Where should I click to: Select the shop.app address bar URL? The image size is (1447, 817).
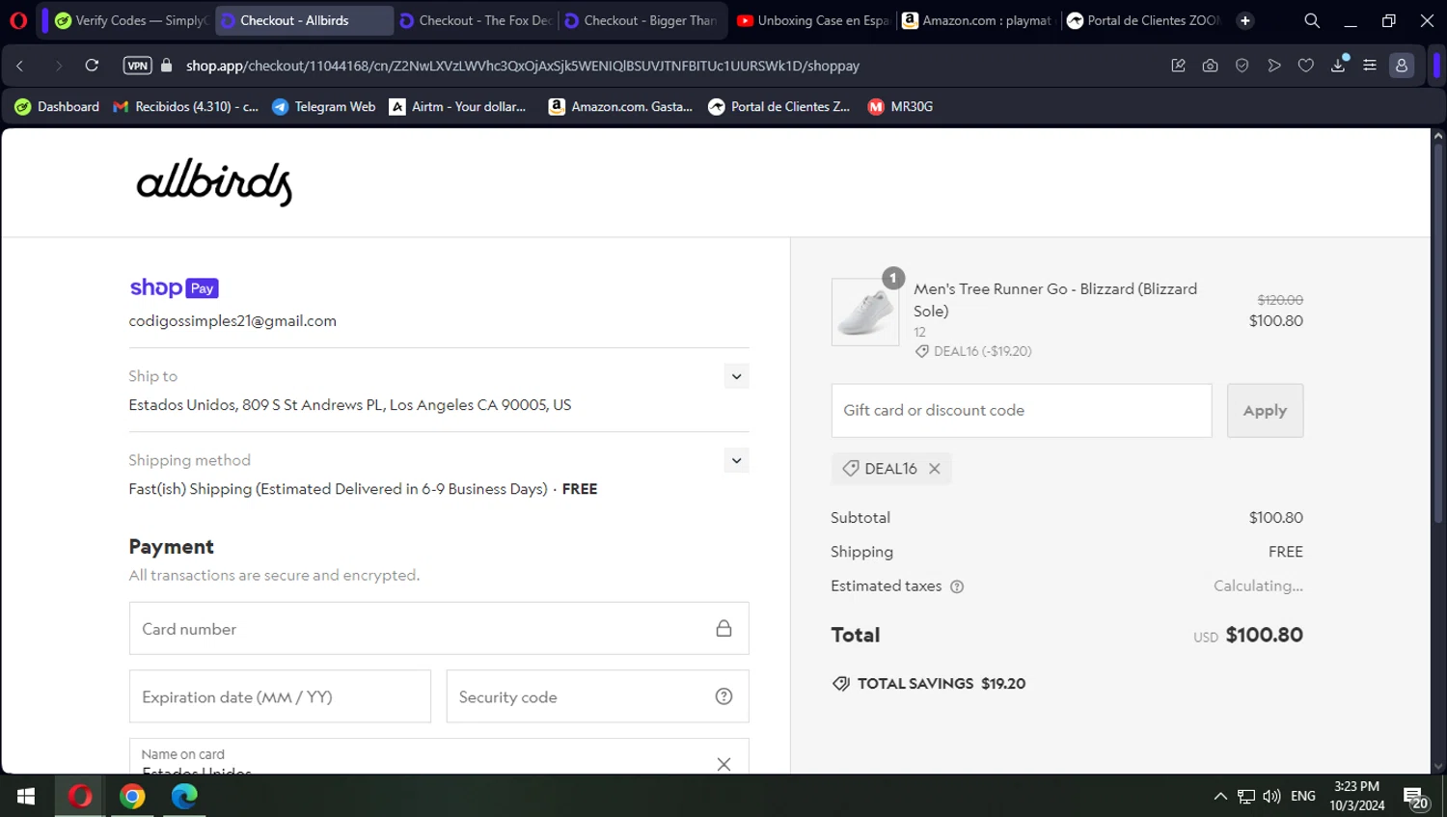pos(523,66)
